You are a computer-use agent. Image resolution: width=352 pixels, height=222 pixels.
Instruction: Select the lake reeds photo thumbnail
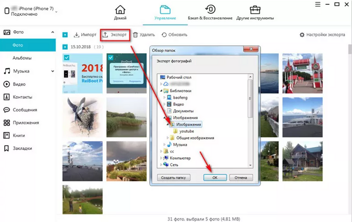tap(126, 117)
